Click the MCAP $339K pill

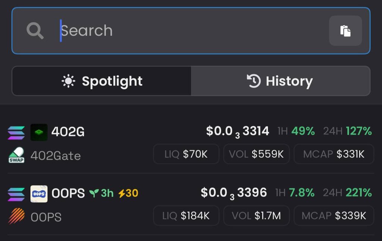coord(334,216)
